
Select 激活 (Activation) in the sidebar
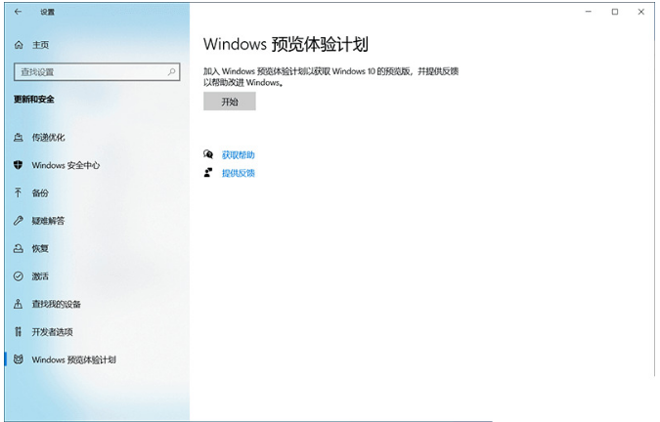click(x=39, y=276)
